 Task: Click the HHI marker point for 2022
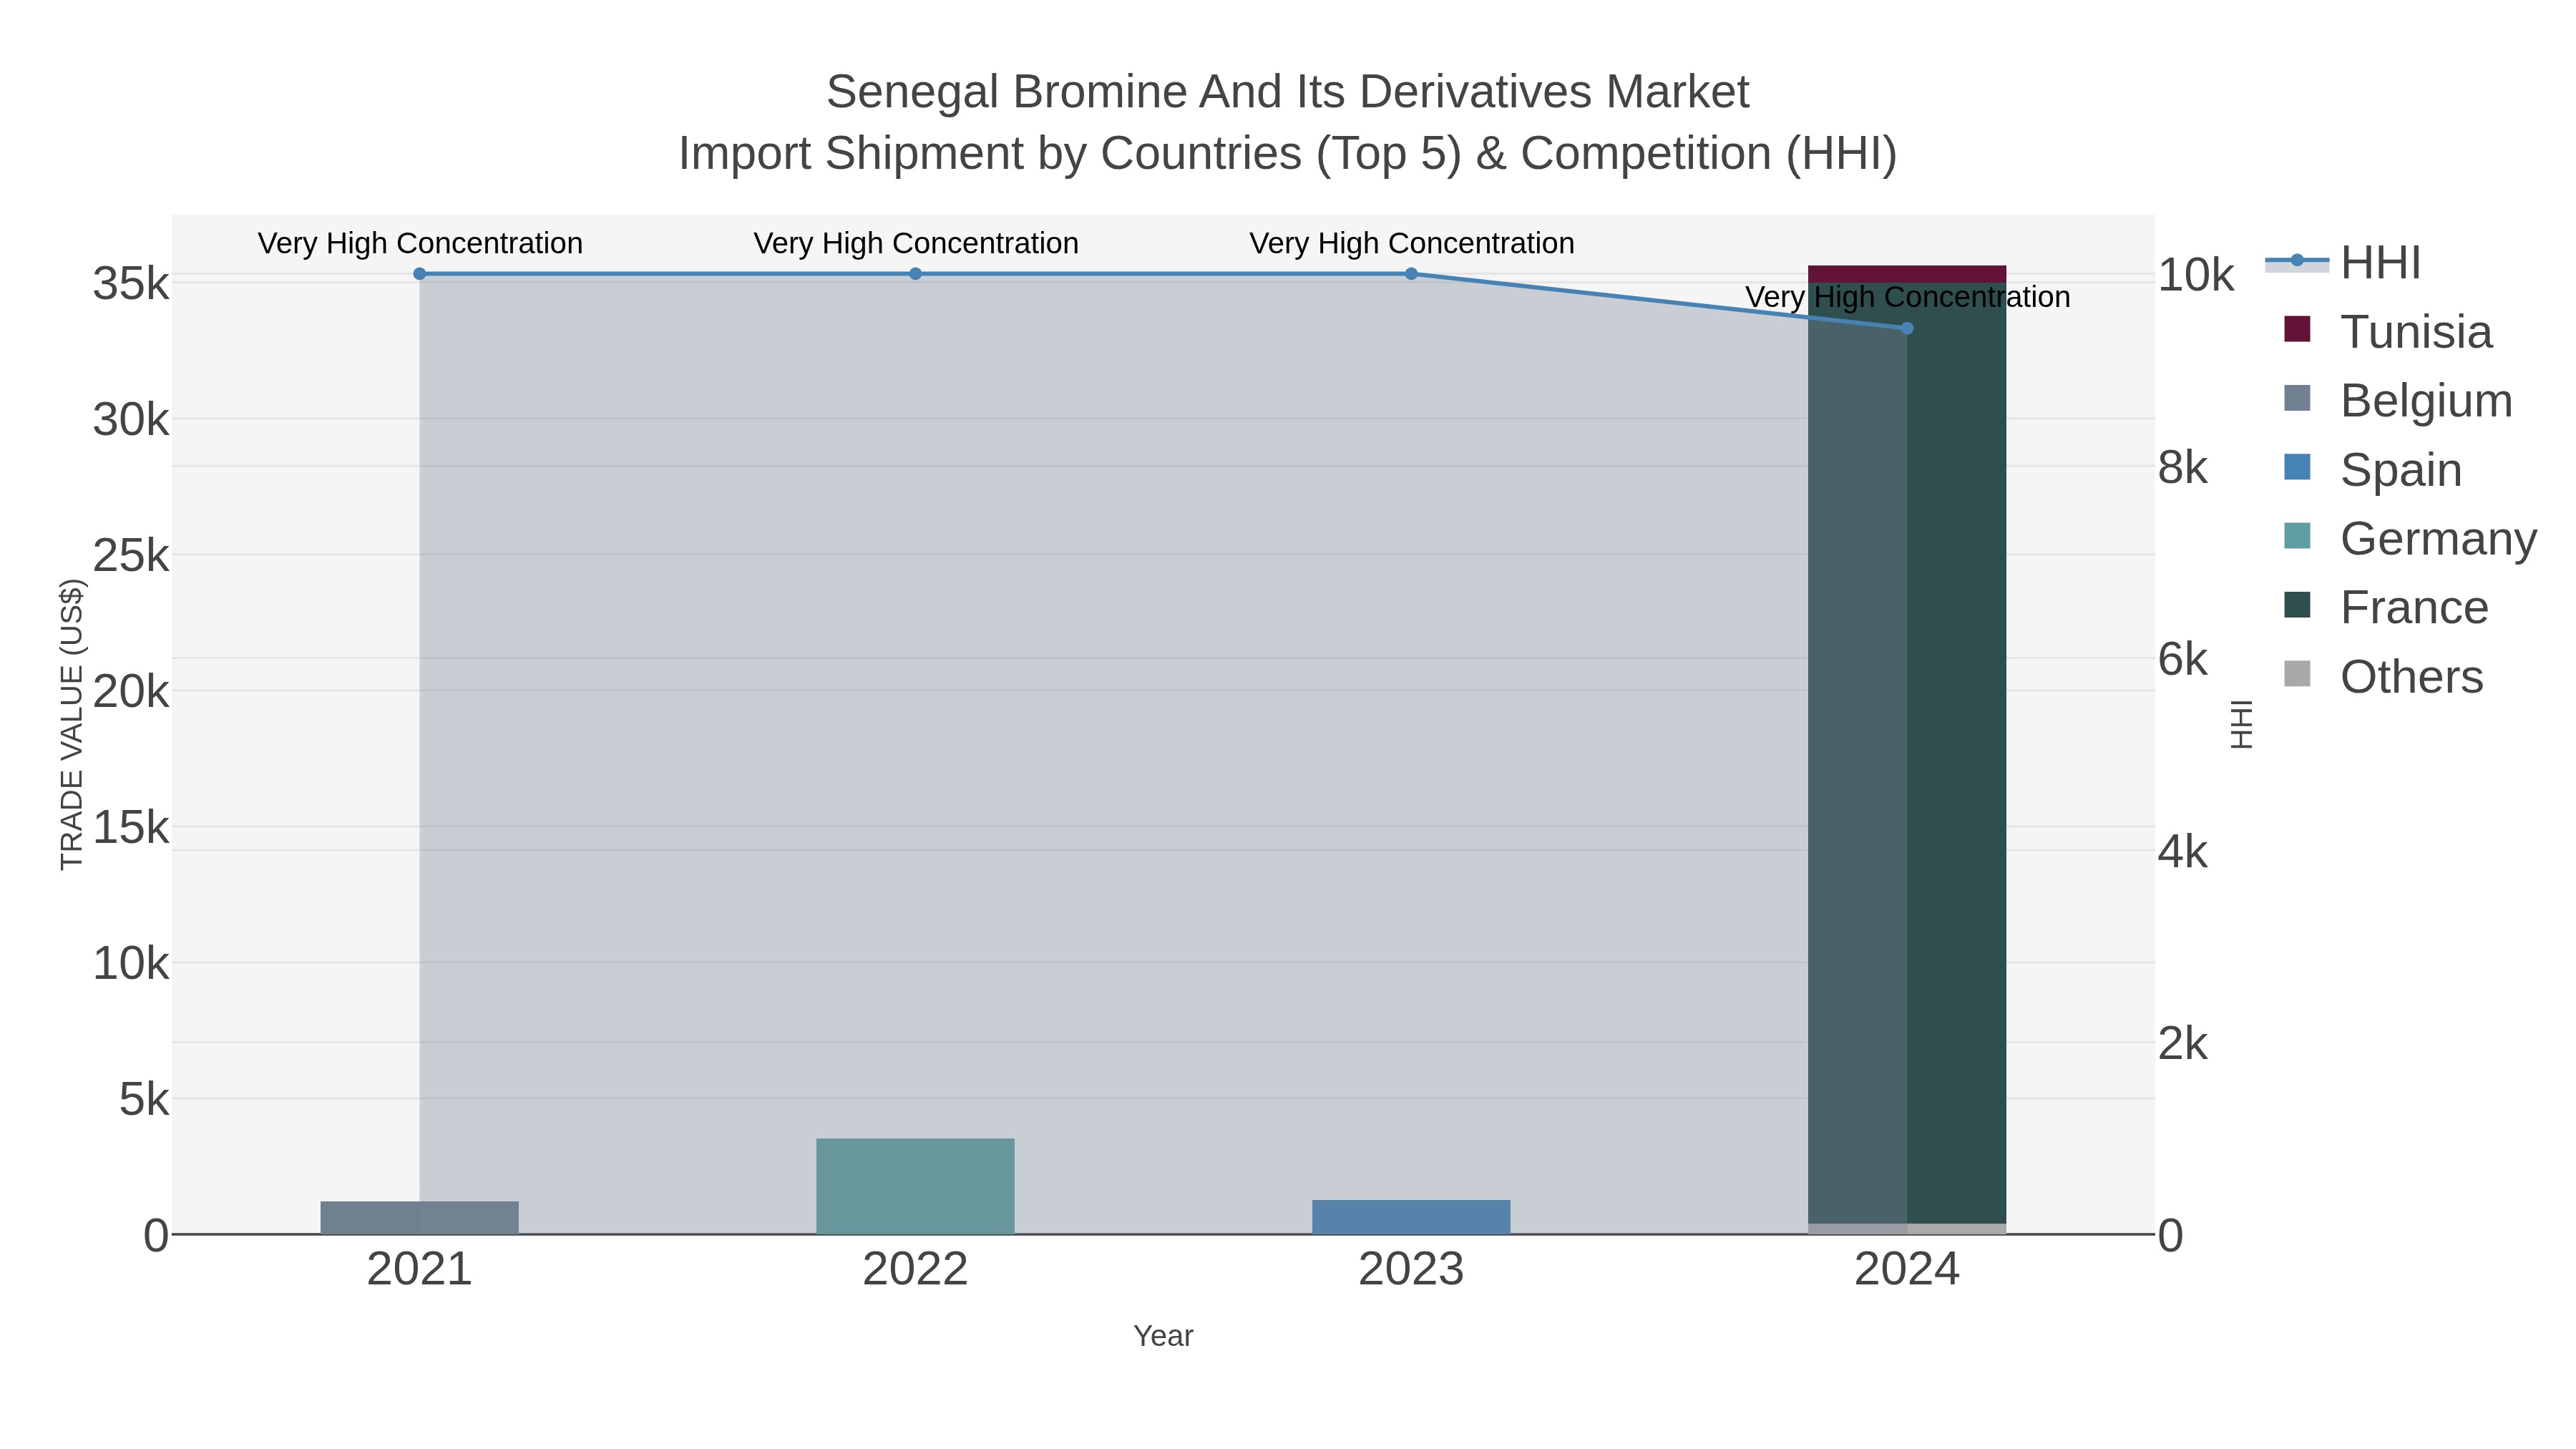(x=915, y=274)
